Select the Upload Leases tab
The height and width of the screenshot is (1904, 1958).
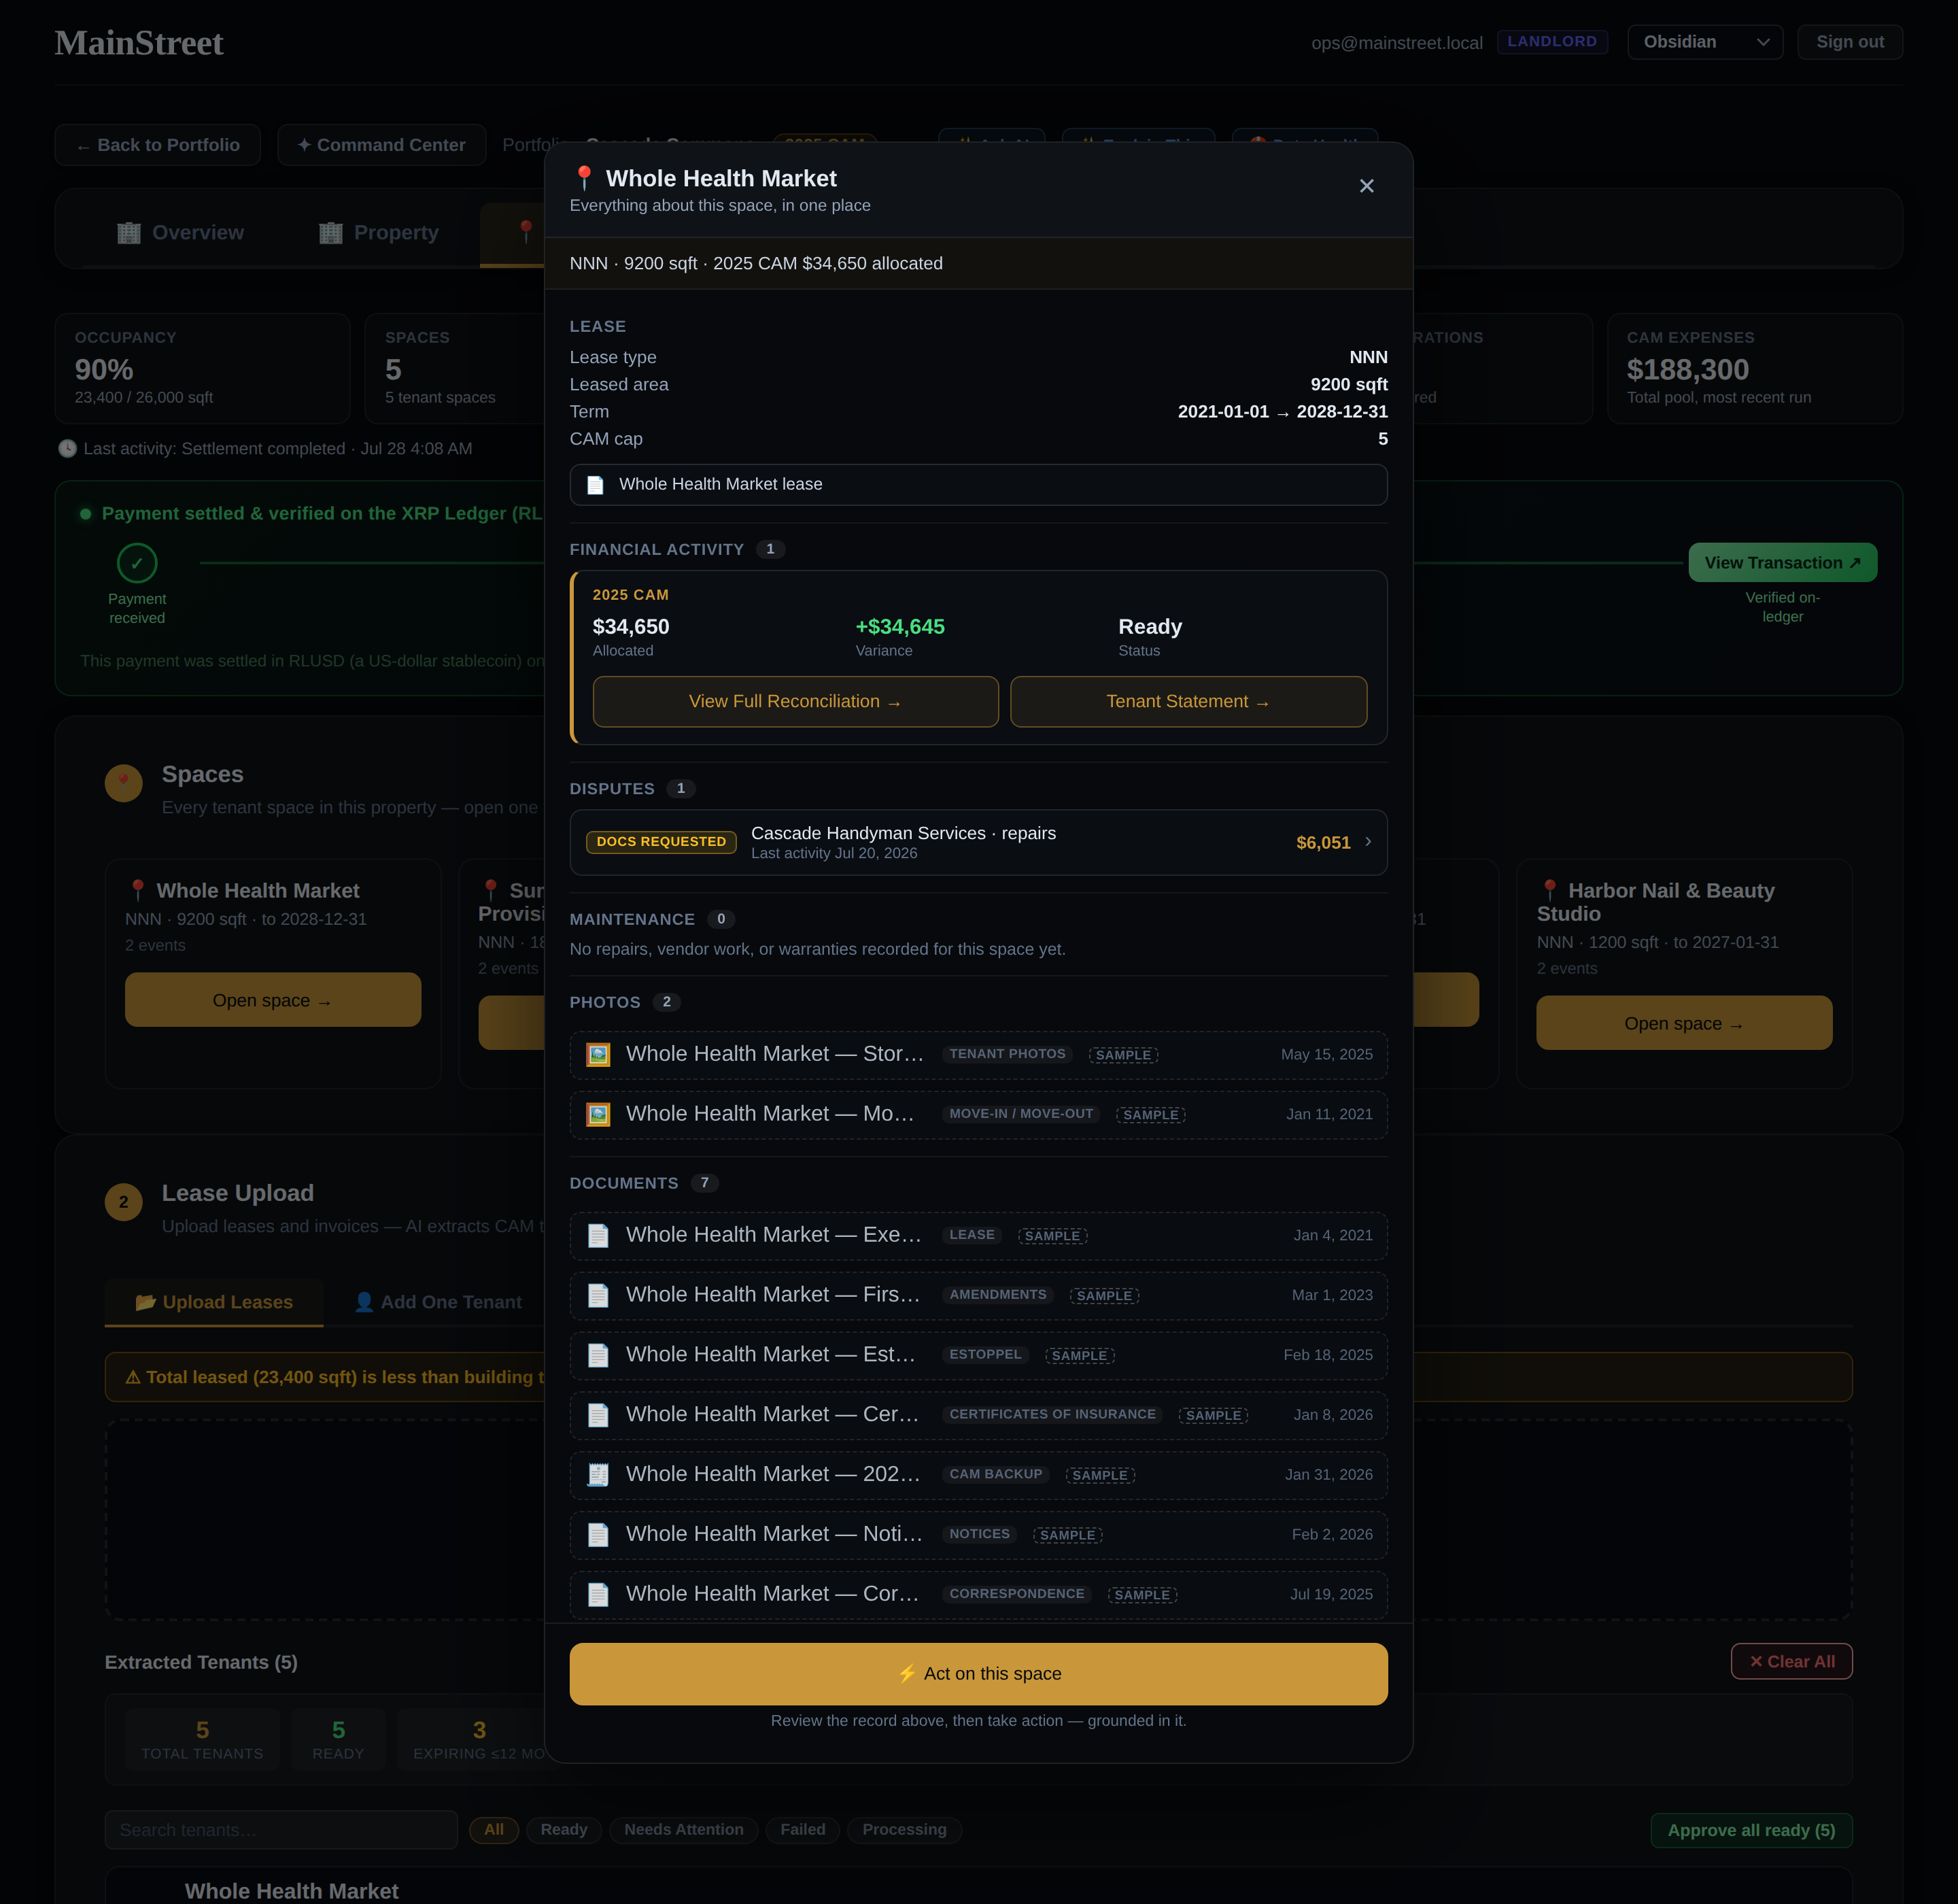[x=214, y=1302]
